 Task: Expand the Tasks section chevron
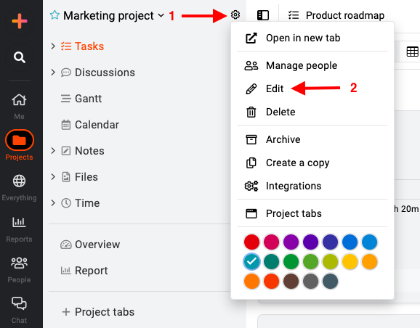[53, 46]
